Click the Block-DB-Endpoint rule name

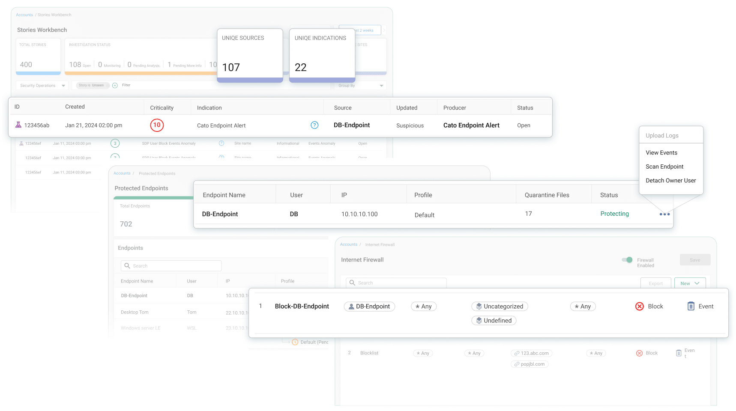click(302, 306)
